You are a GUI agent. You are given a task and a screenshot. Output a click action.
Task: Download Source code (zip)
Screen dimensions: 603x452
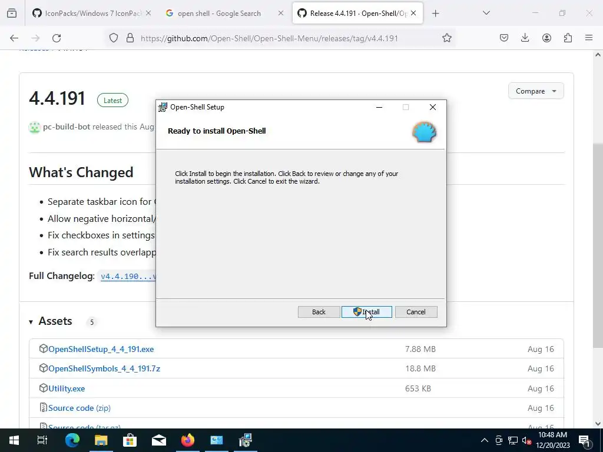tap(79, 408)
